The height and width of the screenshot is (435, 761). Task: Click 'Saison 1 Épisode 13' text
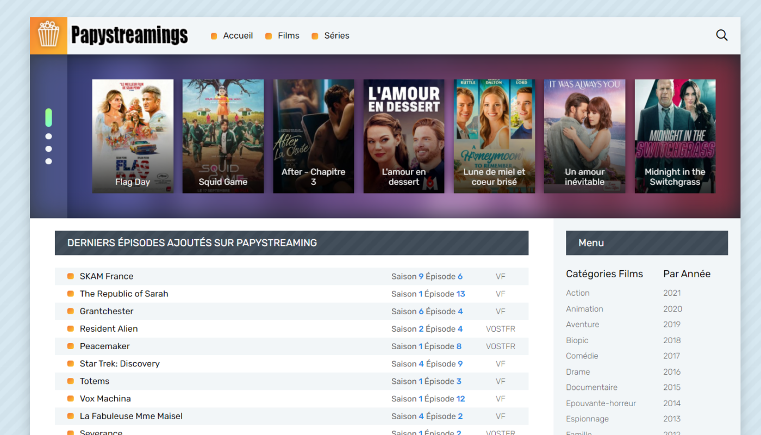click(428, 294)
